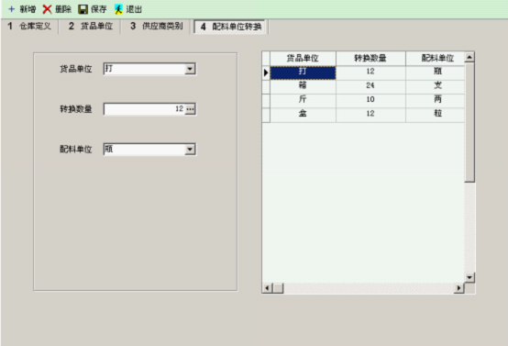Click the 退出 running man icon
This screenshot has width=508, height=346.
click(118, 9)
